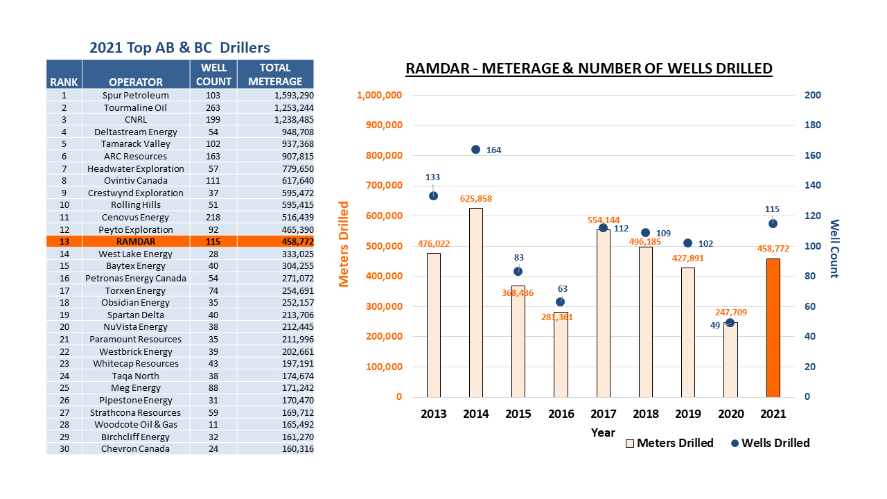This screenshot has height=499, width=887.
Task: Click data label 554,144
Action: (604, 220)
